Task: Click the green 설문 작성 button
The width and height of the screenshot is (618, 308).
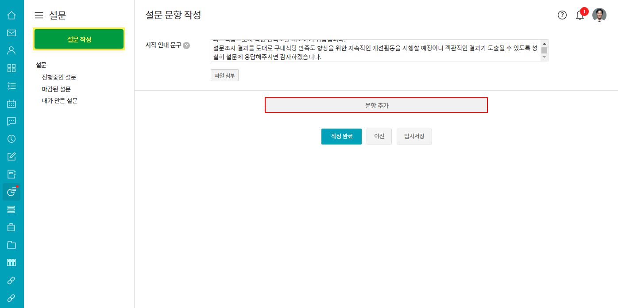Action: pyautogui.click(x=79, y=39)
